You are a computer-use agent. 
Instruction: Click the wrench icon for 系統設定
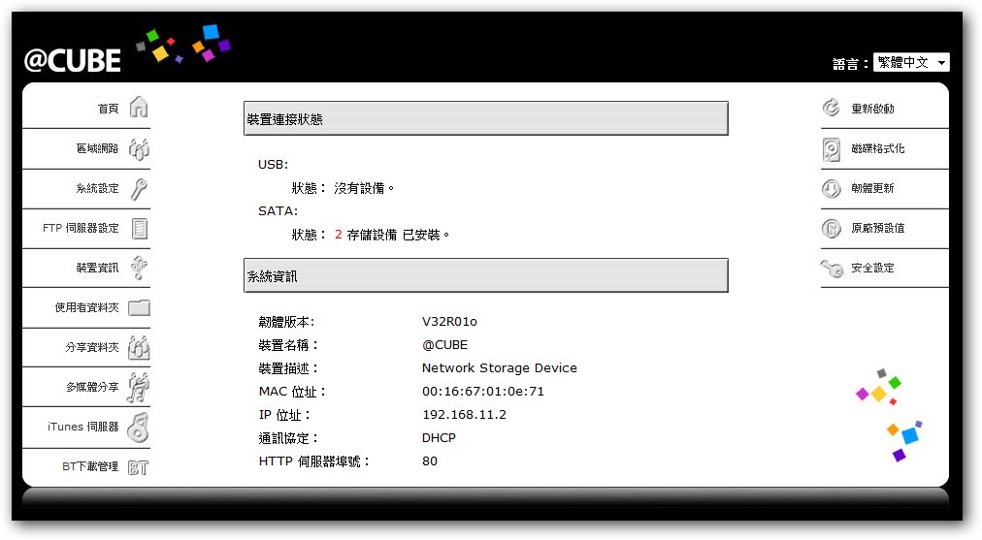pos(139,189)
